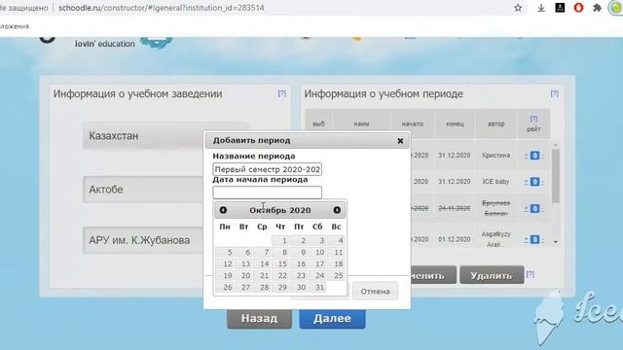Click the black square extension icon

click(x=560, y=8)
